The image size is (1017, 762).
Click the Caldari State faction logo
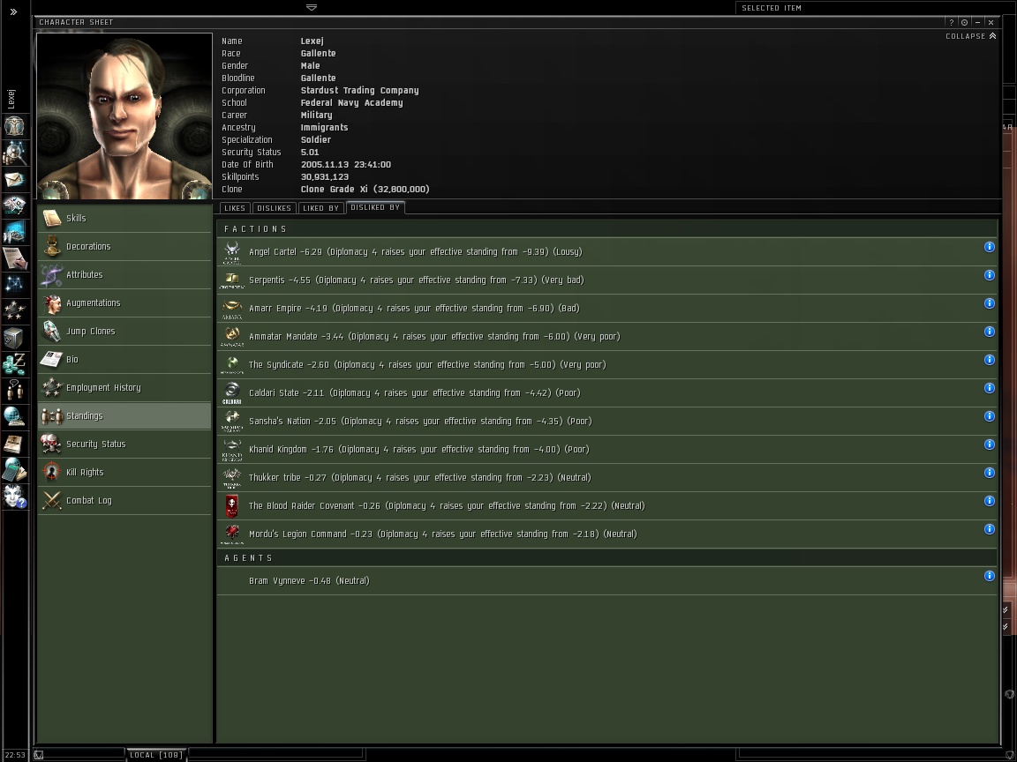231,392
